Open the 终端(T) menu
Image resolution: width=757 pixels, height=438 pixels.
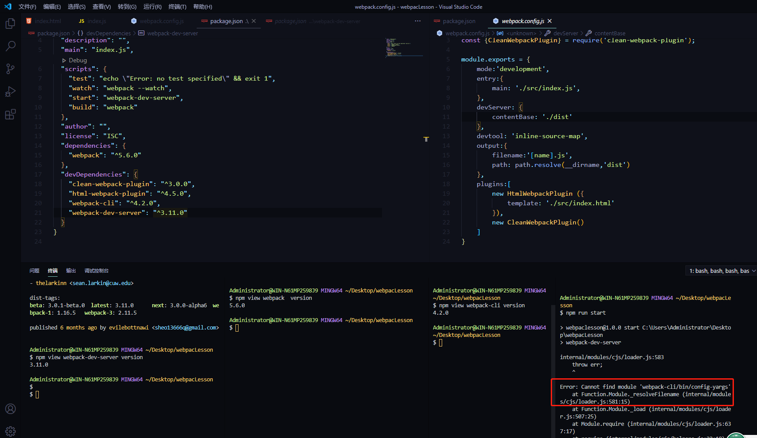[x=177, y=7]
